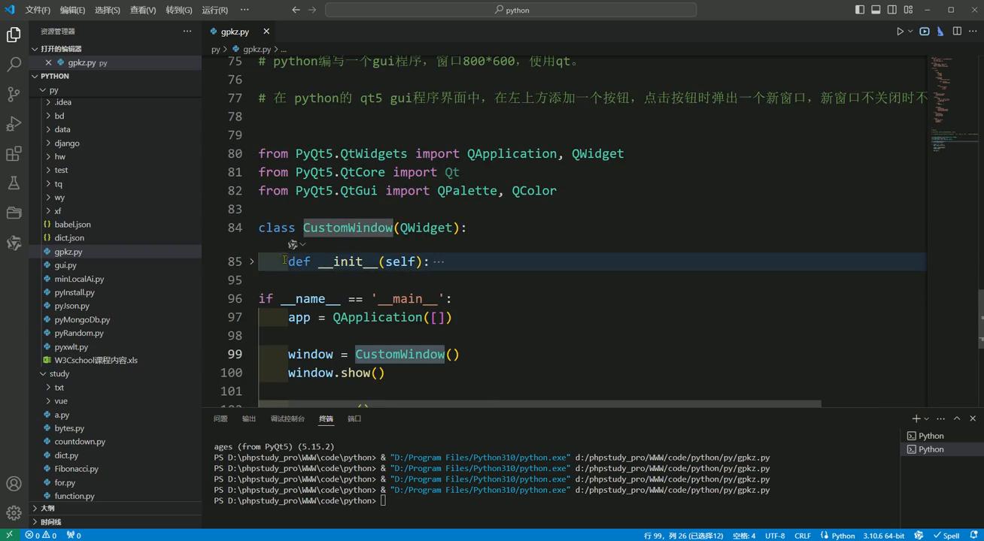Open the 查看(V) menu
This screenshot has height=541, width=984.
(x=143, y=10)
